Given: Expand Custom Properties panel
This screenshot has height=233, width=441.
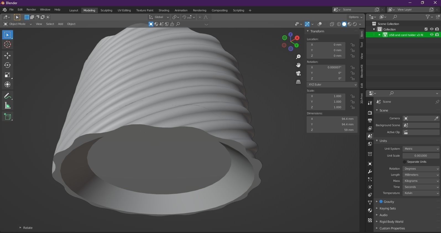Looking at the screenshot, I should coord(392,228).
